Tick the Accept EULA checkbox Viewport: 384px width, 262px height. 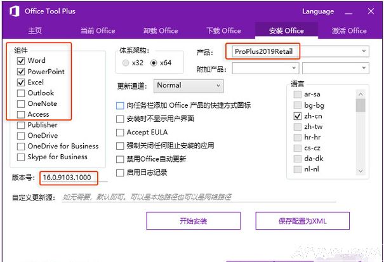[x=120, y=133]
